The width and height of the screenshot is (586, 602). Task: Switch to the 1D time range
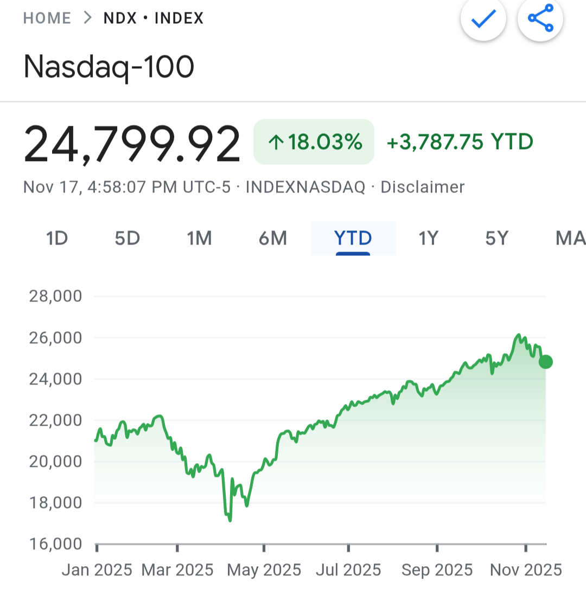coord(57,238)
